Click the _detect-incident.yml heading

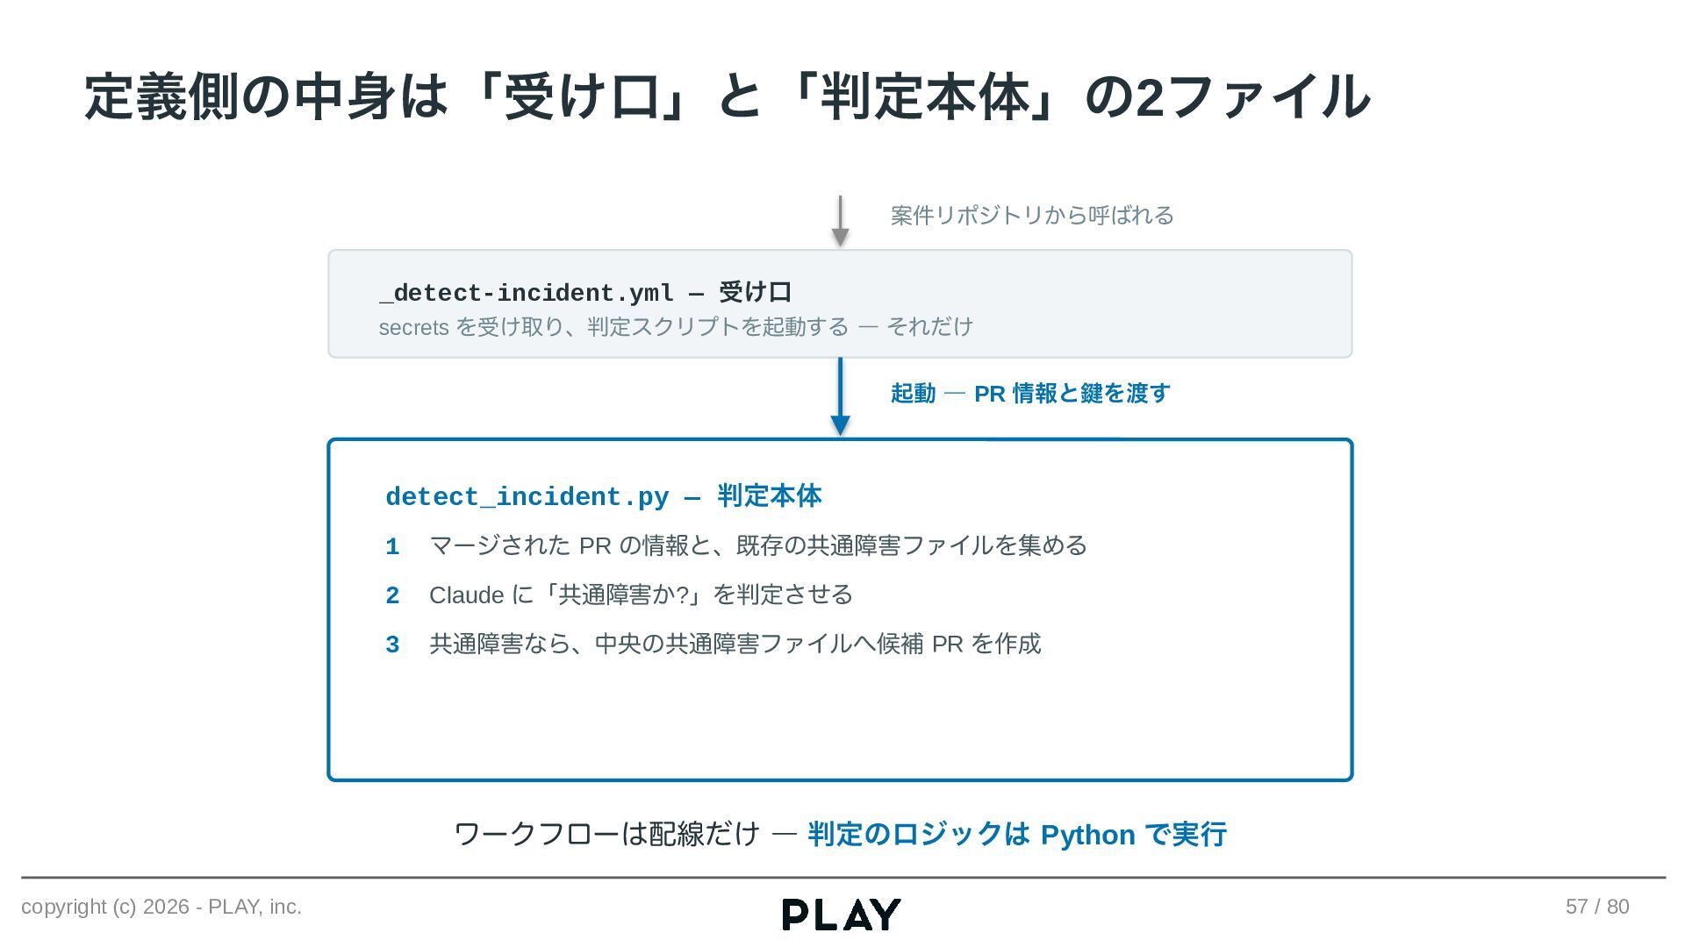(585, 292)
